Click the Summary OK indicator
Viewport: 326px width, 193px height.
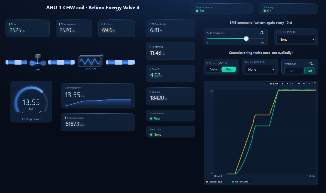[288, 9]
